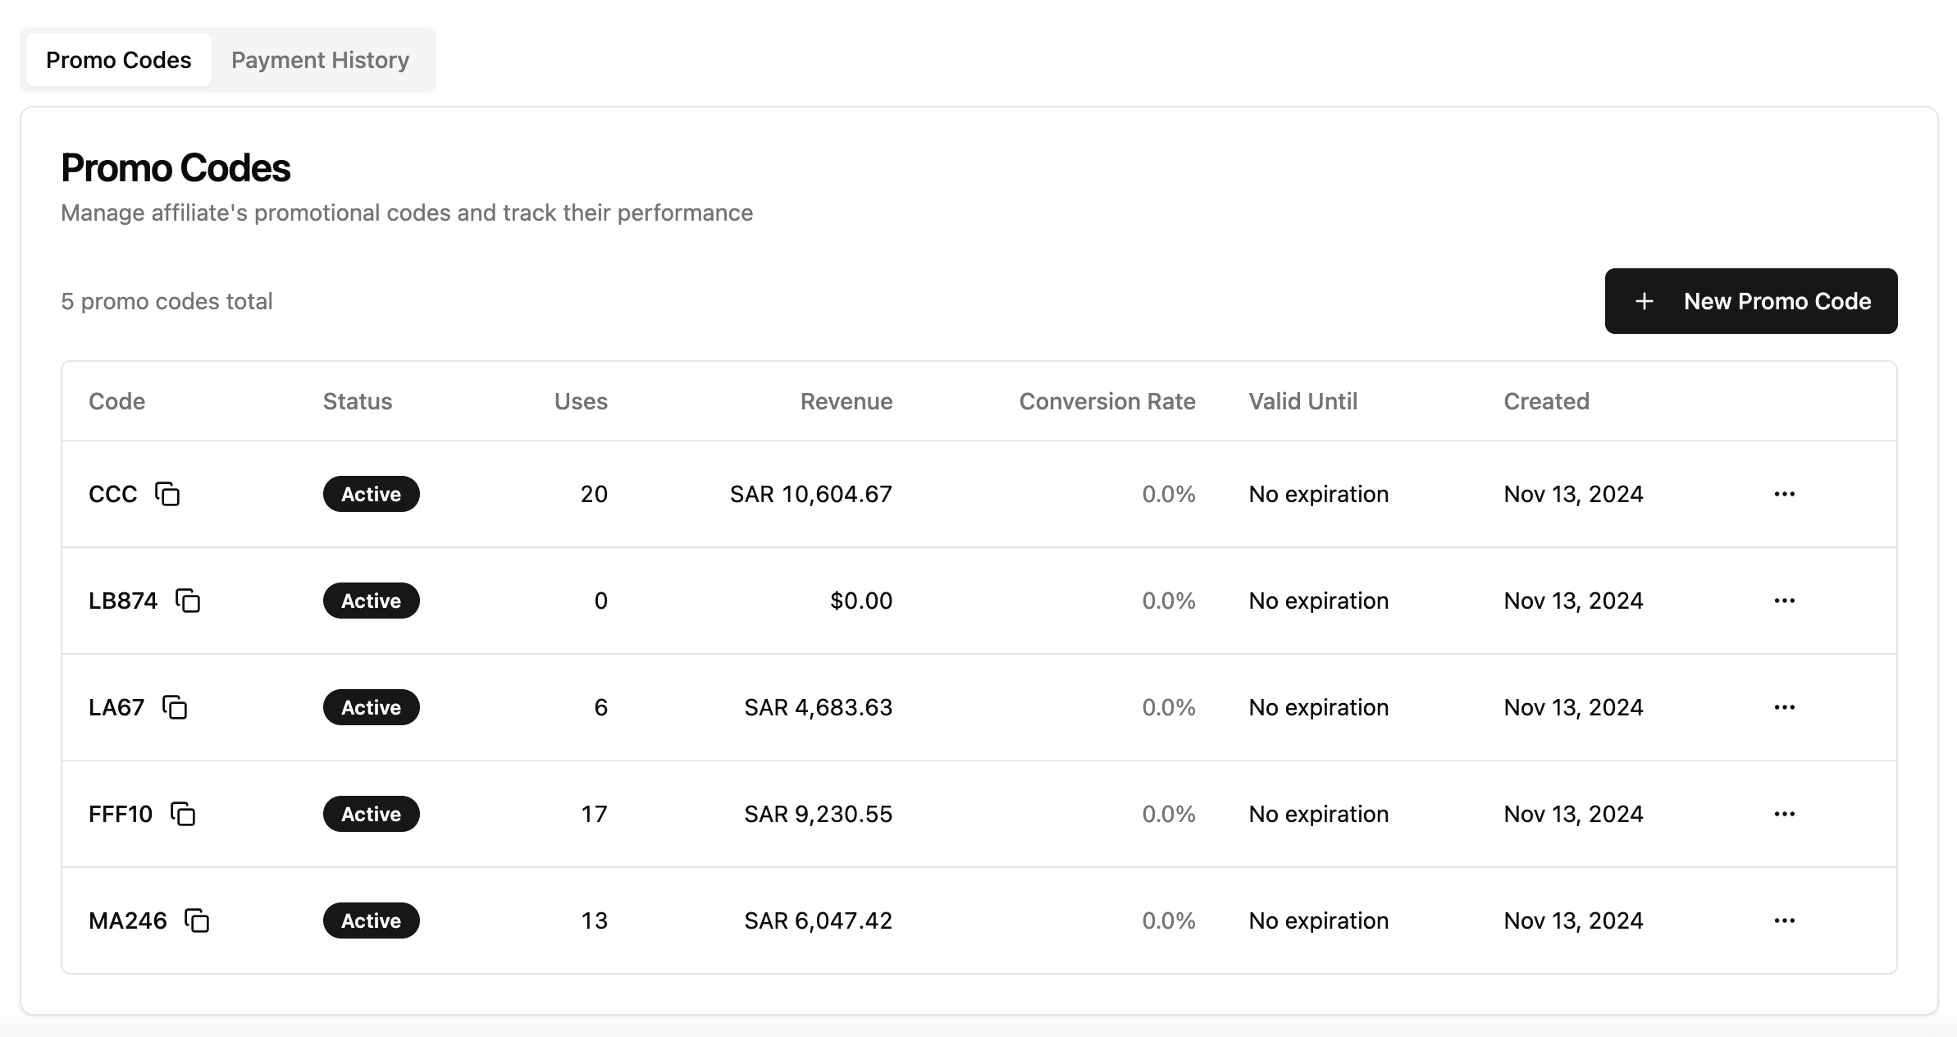Screen dimensions: 1957x1037
Task: Select the Promo Codes tab
Action: click(118, 60)
